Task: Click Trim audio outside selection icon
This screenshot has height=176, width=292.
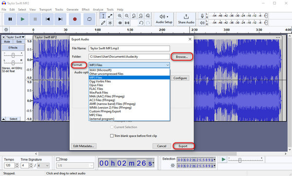Action: [x=120, y=23]
